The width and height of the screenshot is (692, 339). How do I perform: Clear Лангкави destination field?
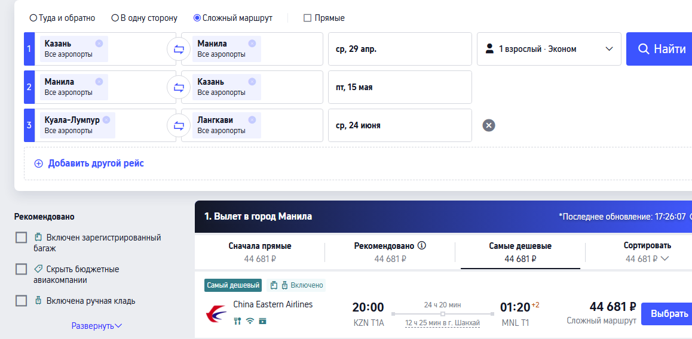click(252, 119)
